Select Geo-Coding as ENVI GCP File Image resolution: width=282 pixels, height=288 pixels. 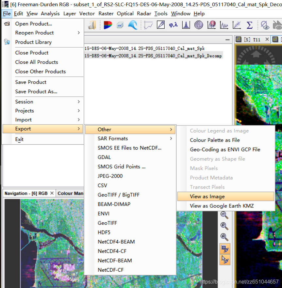coord(225,150)
